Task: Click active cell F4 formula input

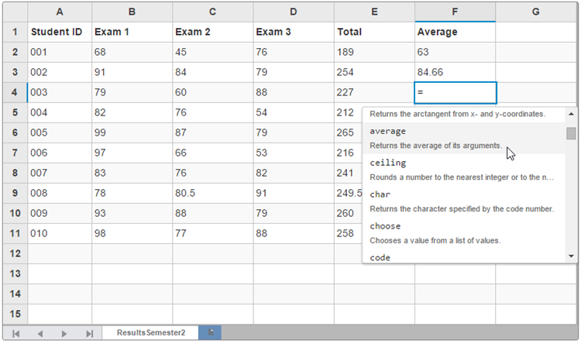Action: tap(456, 93)
